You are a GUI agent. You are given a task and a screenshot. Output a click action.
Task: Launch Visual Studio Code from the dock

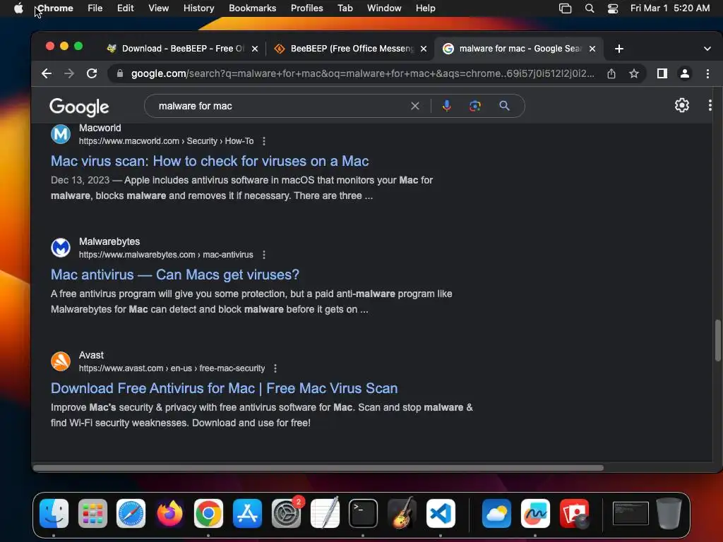point(441,514)
